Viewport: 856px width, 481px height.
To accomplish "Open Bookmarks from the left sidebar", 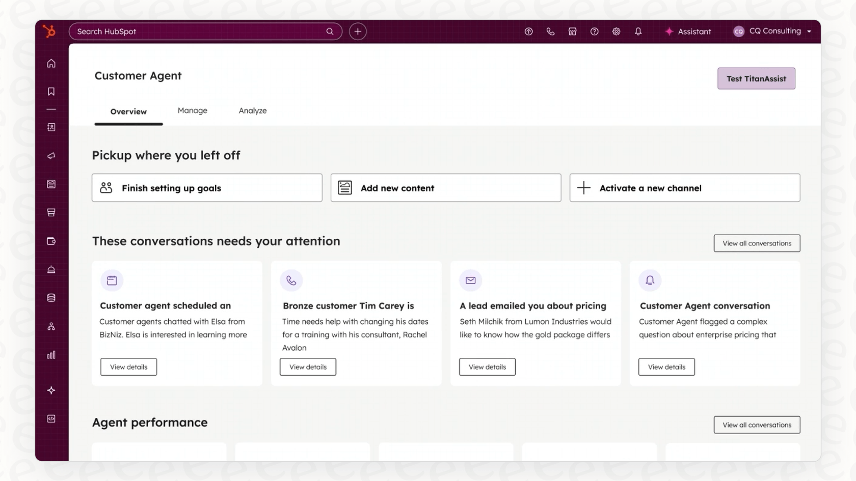I will click(x=51, y=92).
